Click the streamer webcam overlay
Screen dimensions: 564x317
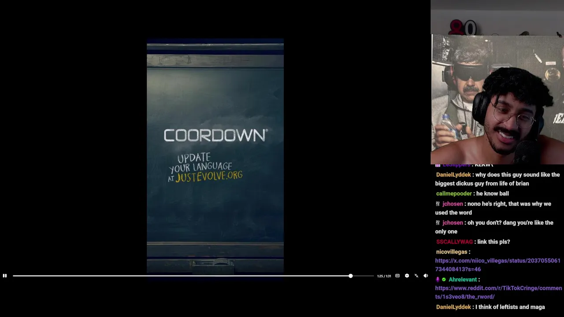(x=497, y=82)
